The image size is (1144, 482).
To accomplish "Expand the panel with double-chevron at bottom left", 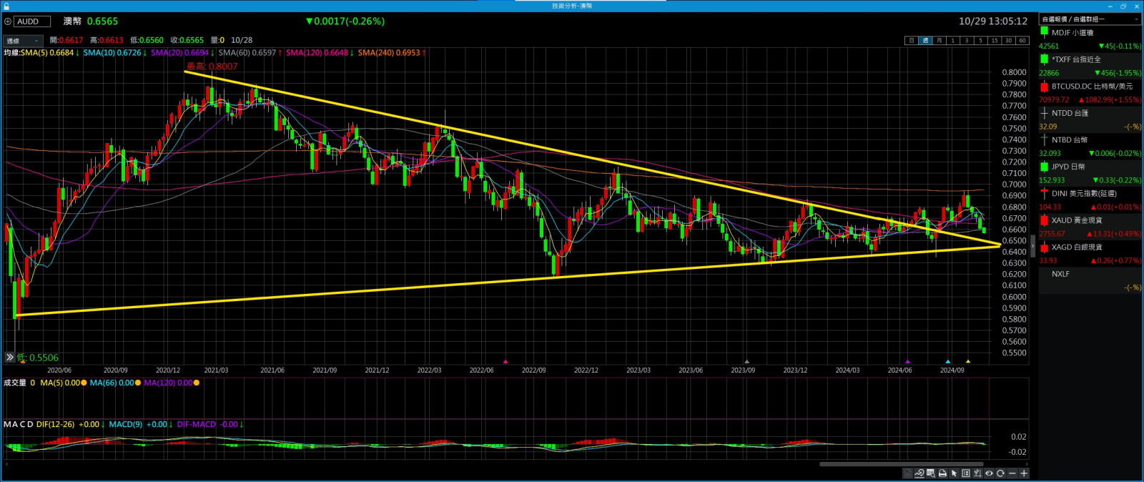I will click(x=9, y=357).
